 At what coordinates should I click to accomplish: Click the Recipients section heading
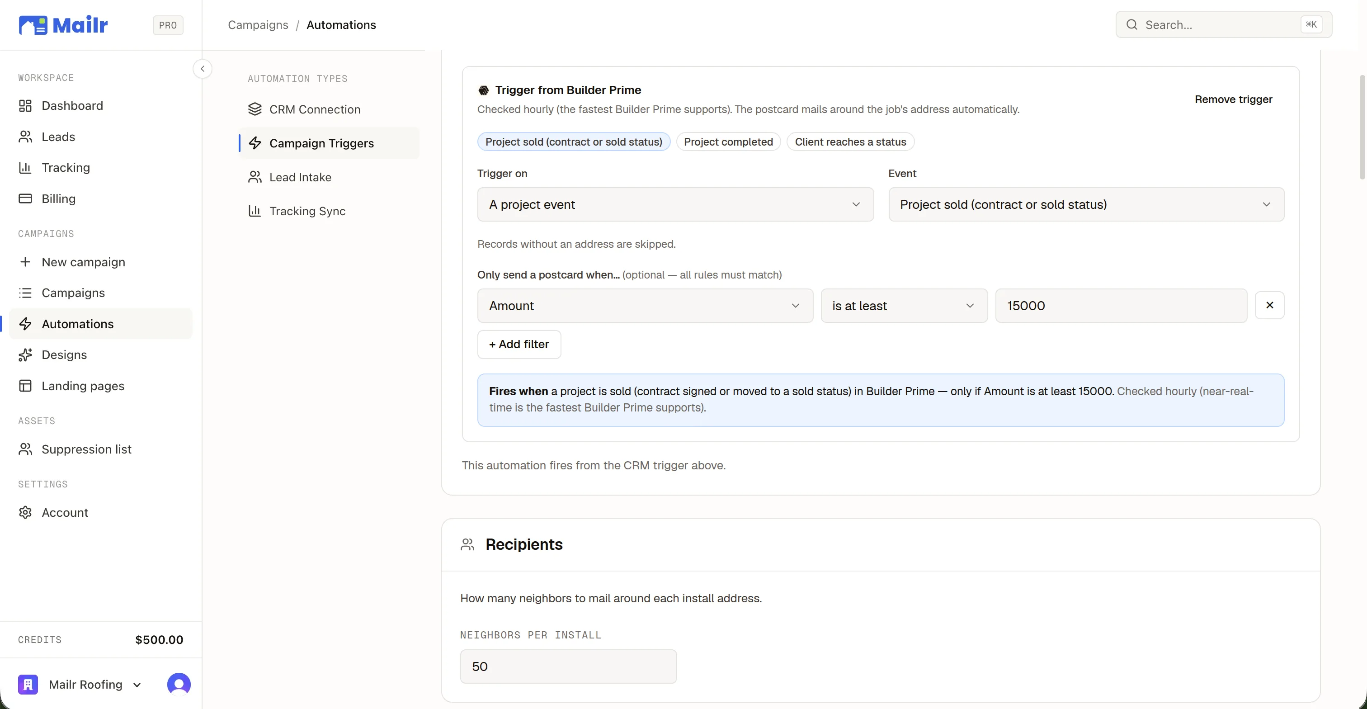click(524, 544)
